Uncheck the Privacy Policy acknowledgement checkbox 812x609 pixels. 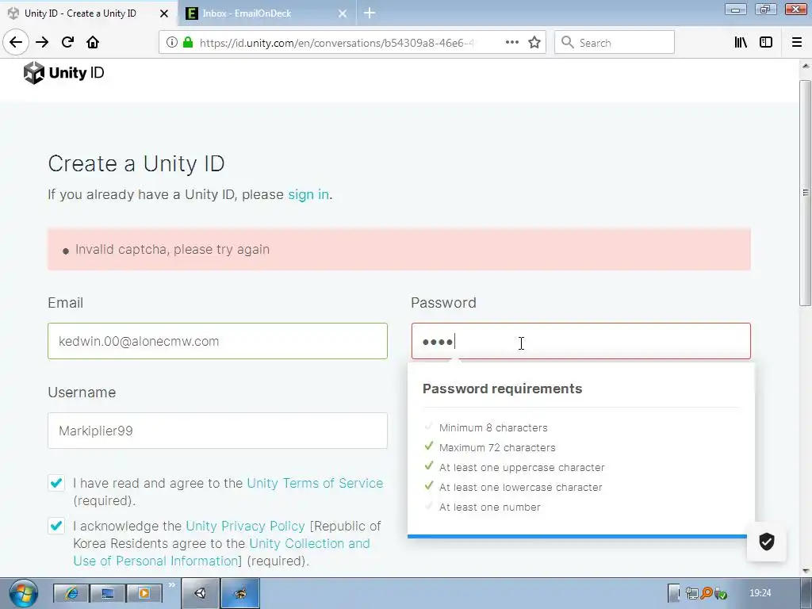tap(56, 526)
